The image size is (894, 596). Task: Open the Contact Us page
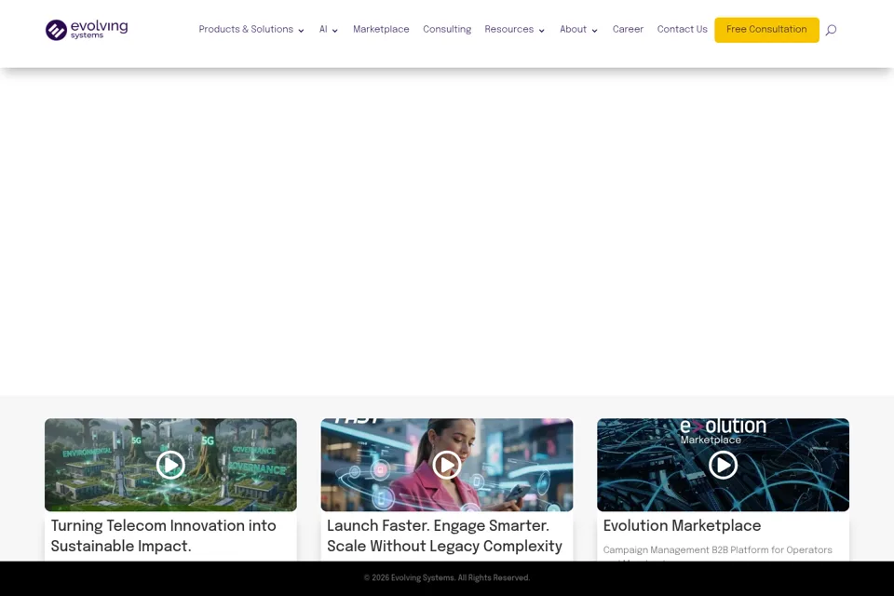(x=682, y=29)
